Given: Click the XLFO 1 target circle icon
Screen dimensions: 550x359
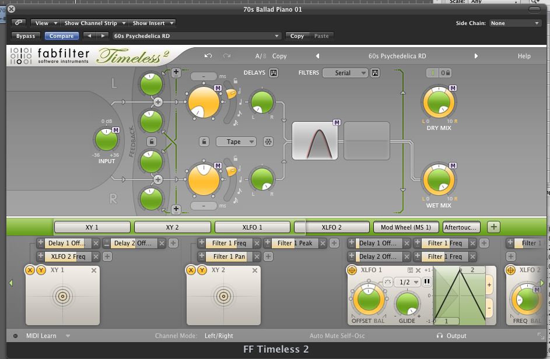Looking at the screenshot, I should (x=352, y=270).
